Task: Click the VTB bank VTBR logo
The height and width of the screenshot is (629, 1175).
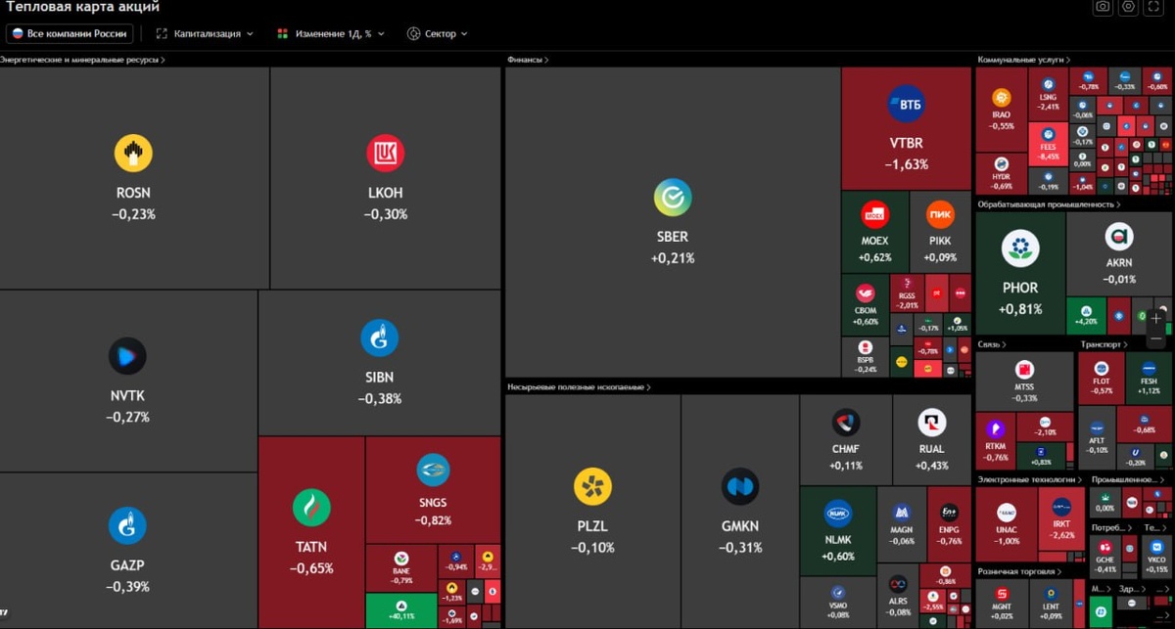Action: click(906, 104)
